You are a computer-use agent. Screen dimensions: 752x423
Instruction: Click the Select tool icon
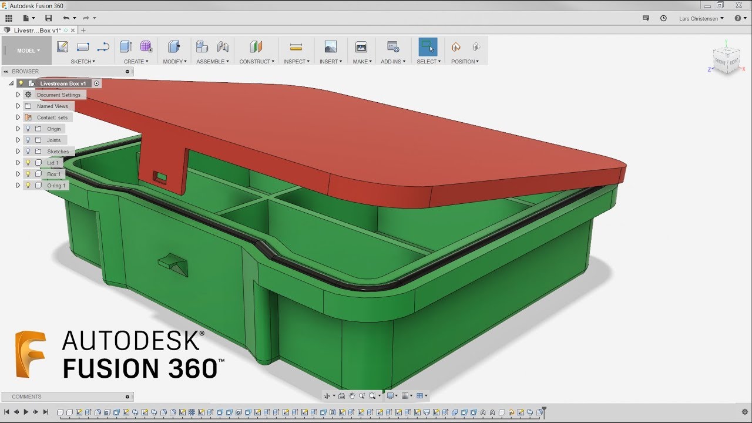[x=428, y=47]
